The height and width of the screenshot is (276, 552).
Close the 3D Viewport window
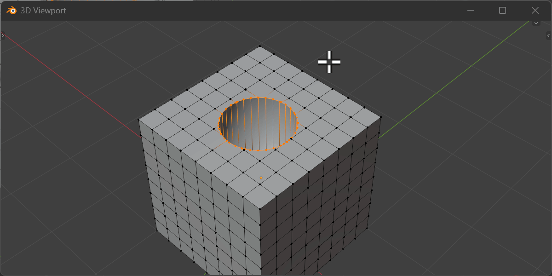click(535, 10)
